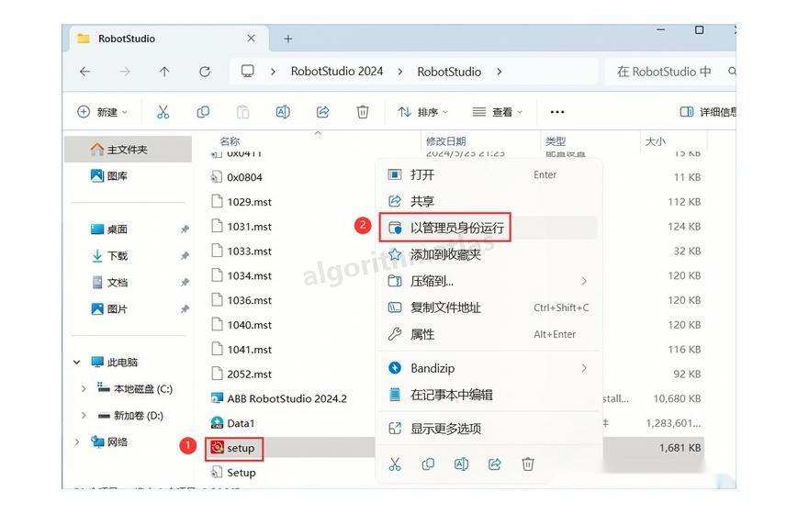Image resolution: width=798 pixels, height=514 pixels.
Task: Open 下载 in the sidebar
Action: pos(109,256)
